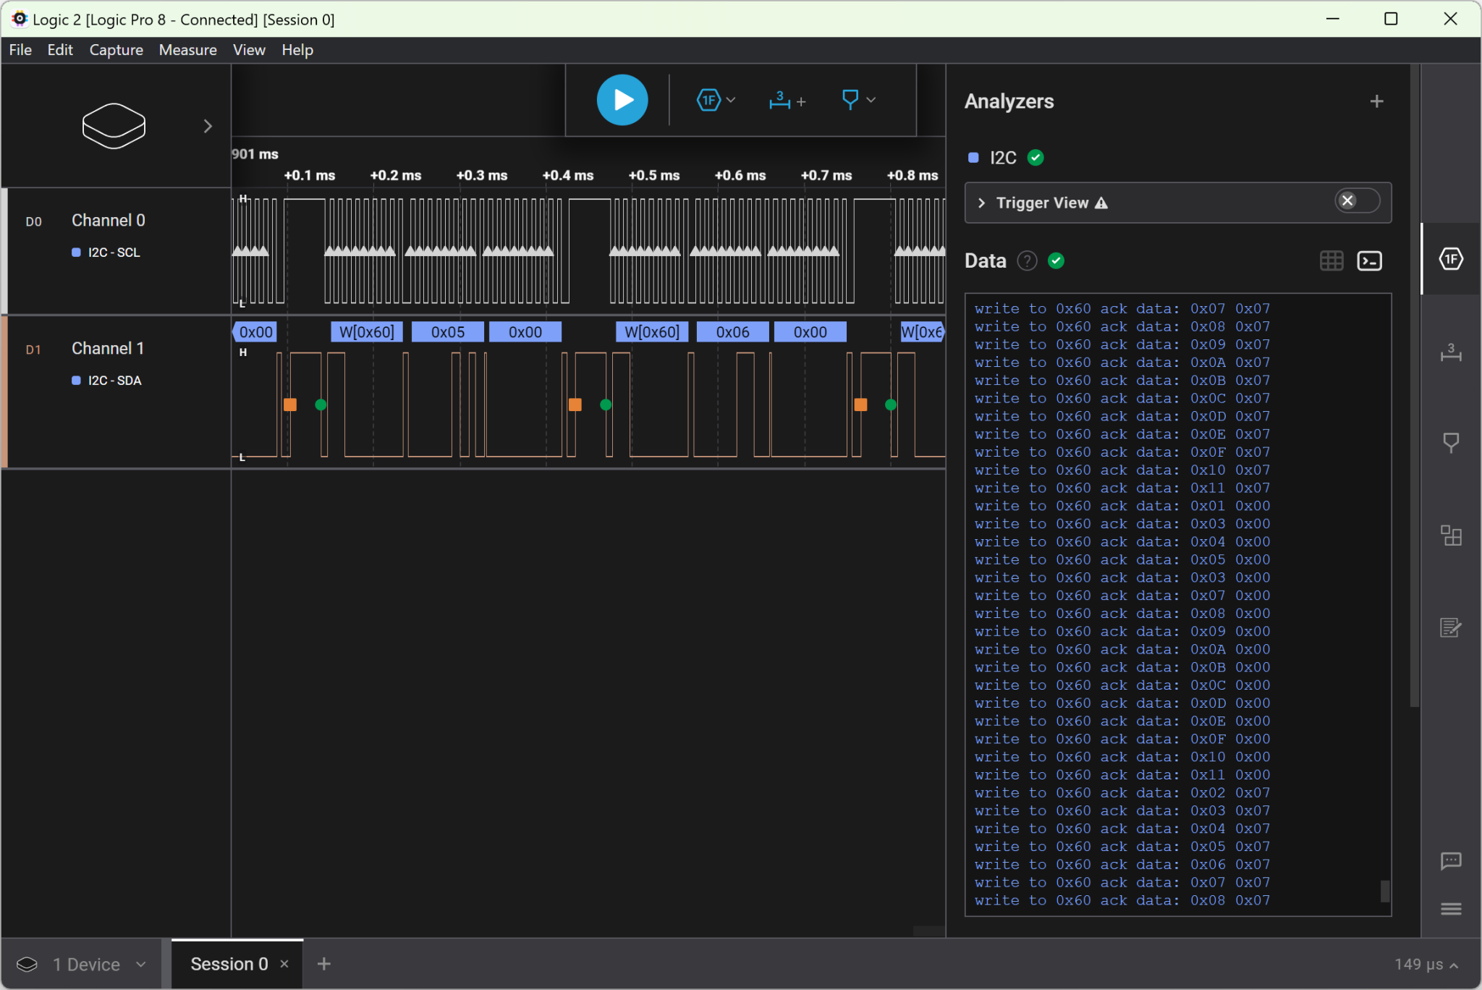The height and width of the screenshot is (990, 1482).
Task: Click the Analyzers panel vertical scrollbar
Action: 1415,386
